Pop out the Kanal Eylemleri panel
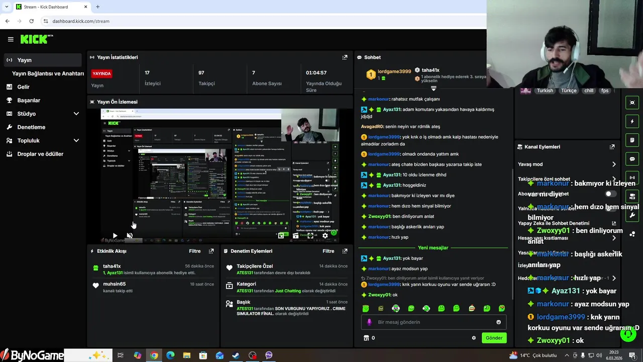 pyautogui.click(x=612, y=147)
